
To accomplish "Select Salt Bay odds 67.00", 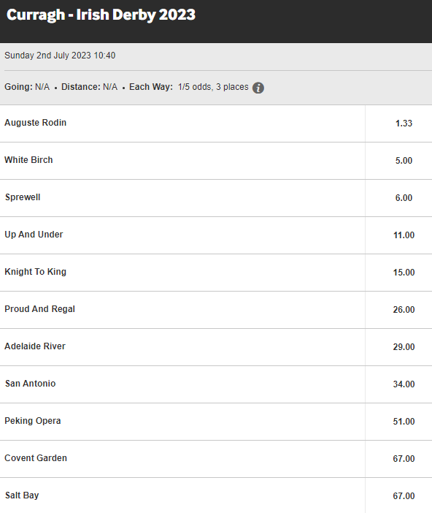I will [x=398, y=495].
